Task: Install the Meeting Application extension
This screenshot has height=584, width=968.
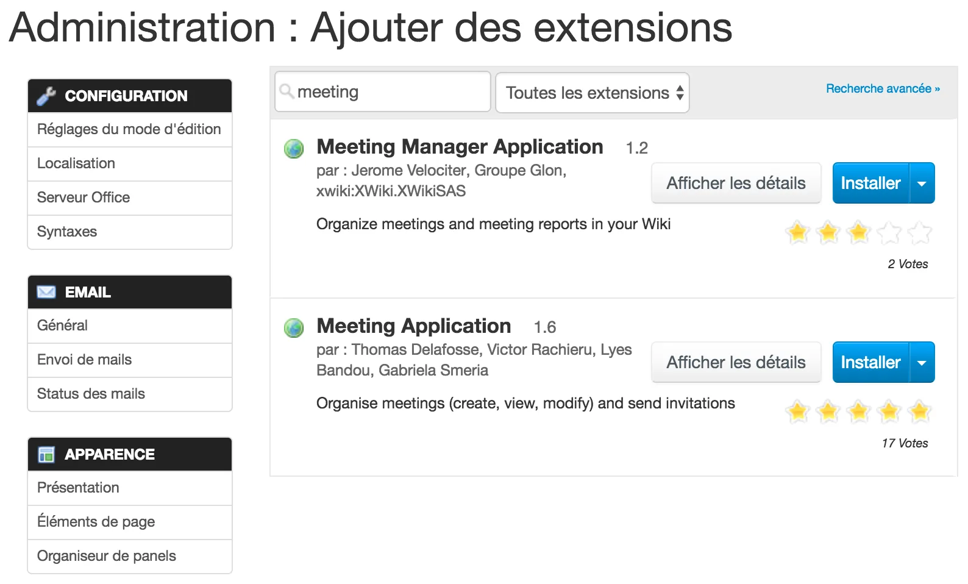Action: click(870, 362)
